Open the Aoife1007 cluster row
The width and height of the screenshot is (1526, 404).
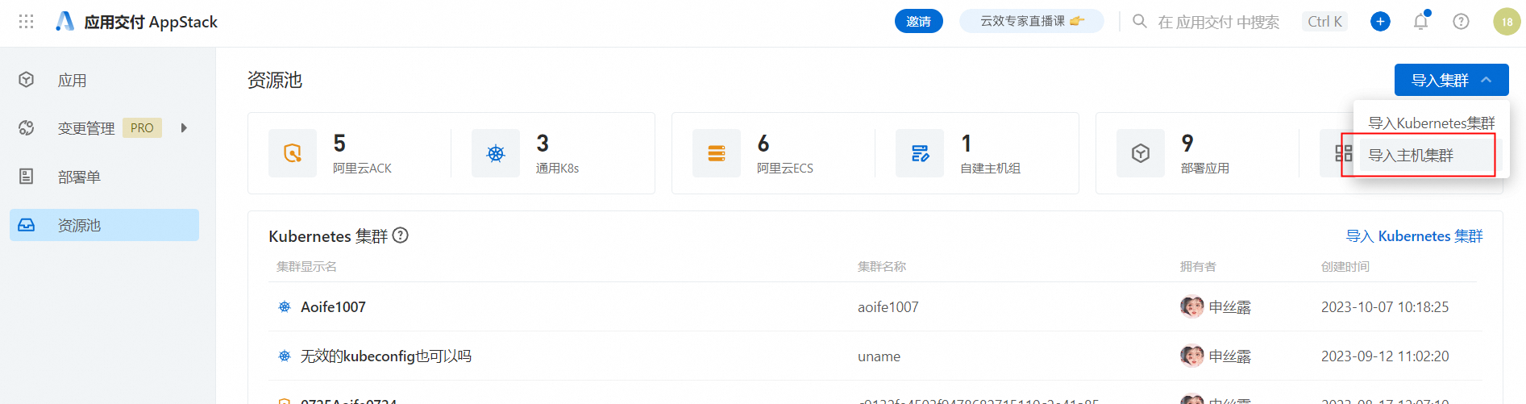pyautogui.click(x=333, y=307)
